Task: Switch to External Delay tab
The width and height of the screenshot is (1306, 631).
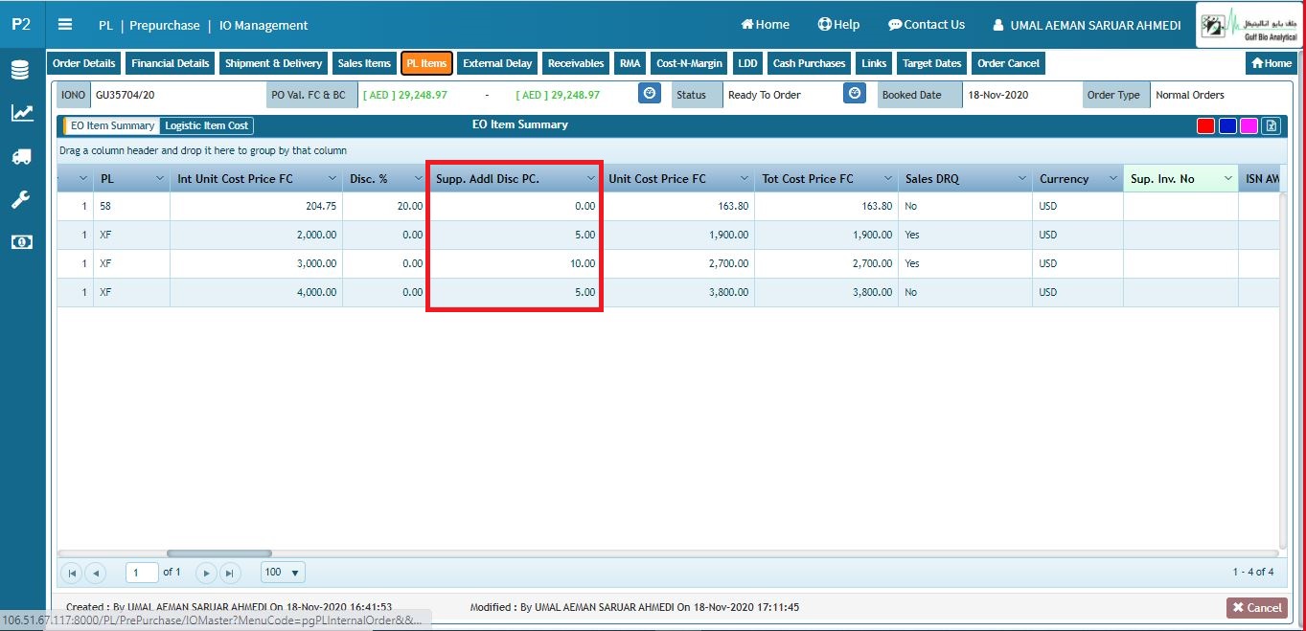Action: click(496, 63)
